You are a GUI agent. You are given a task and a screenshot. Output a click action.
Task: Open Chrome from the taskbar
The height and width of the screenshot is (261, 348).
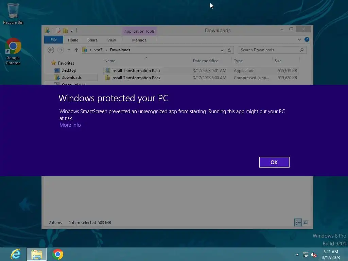58,254
